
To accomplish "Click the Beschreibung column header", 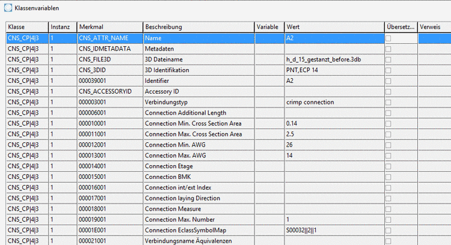I will click(199, 27).
